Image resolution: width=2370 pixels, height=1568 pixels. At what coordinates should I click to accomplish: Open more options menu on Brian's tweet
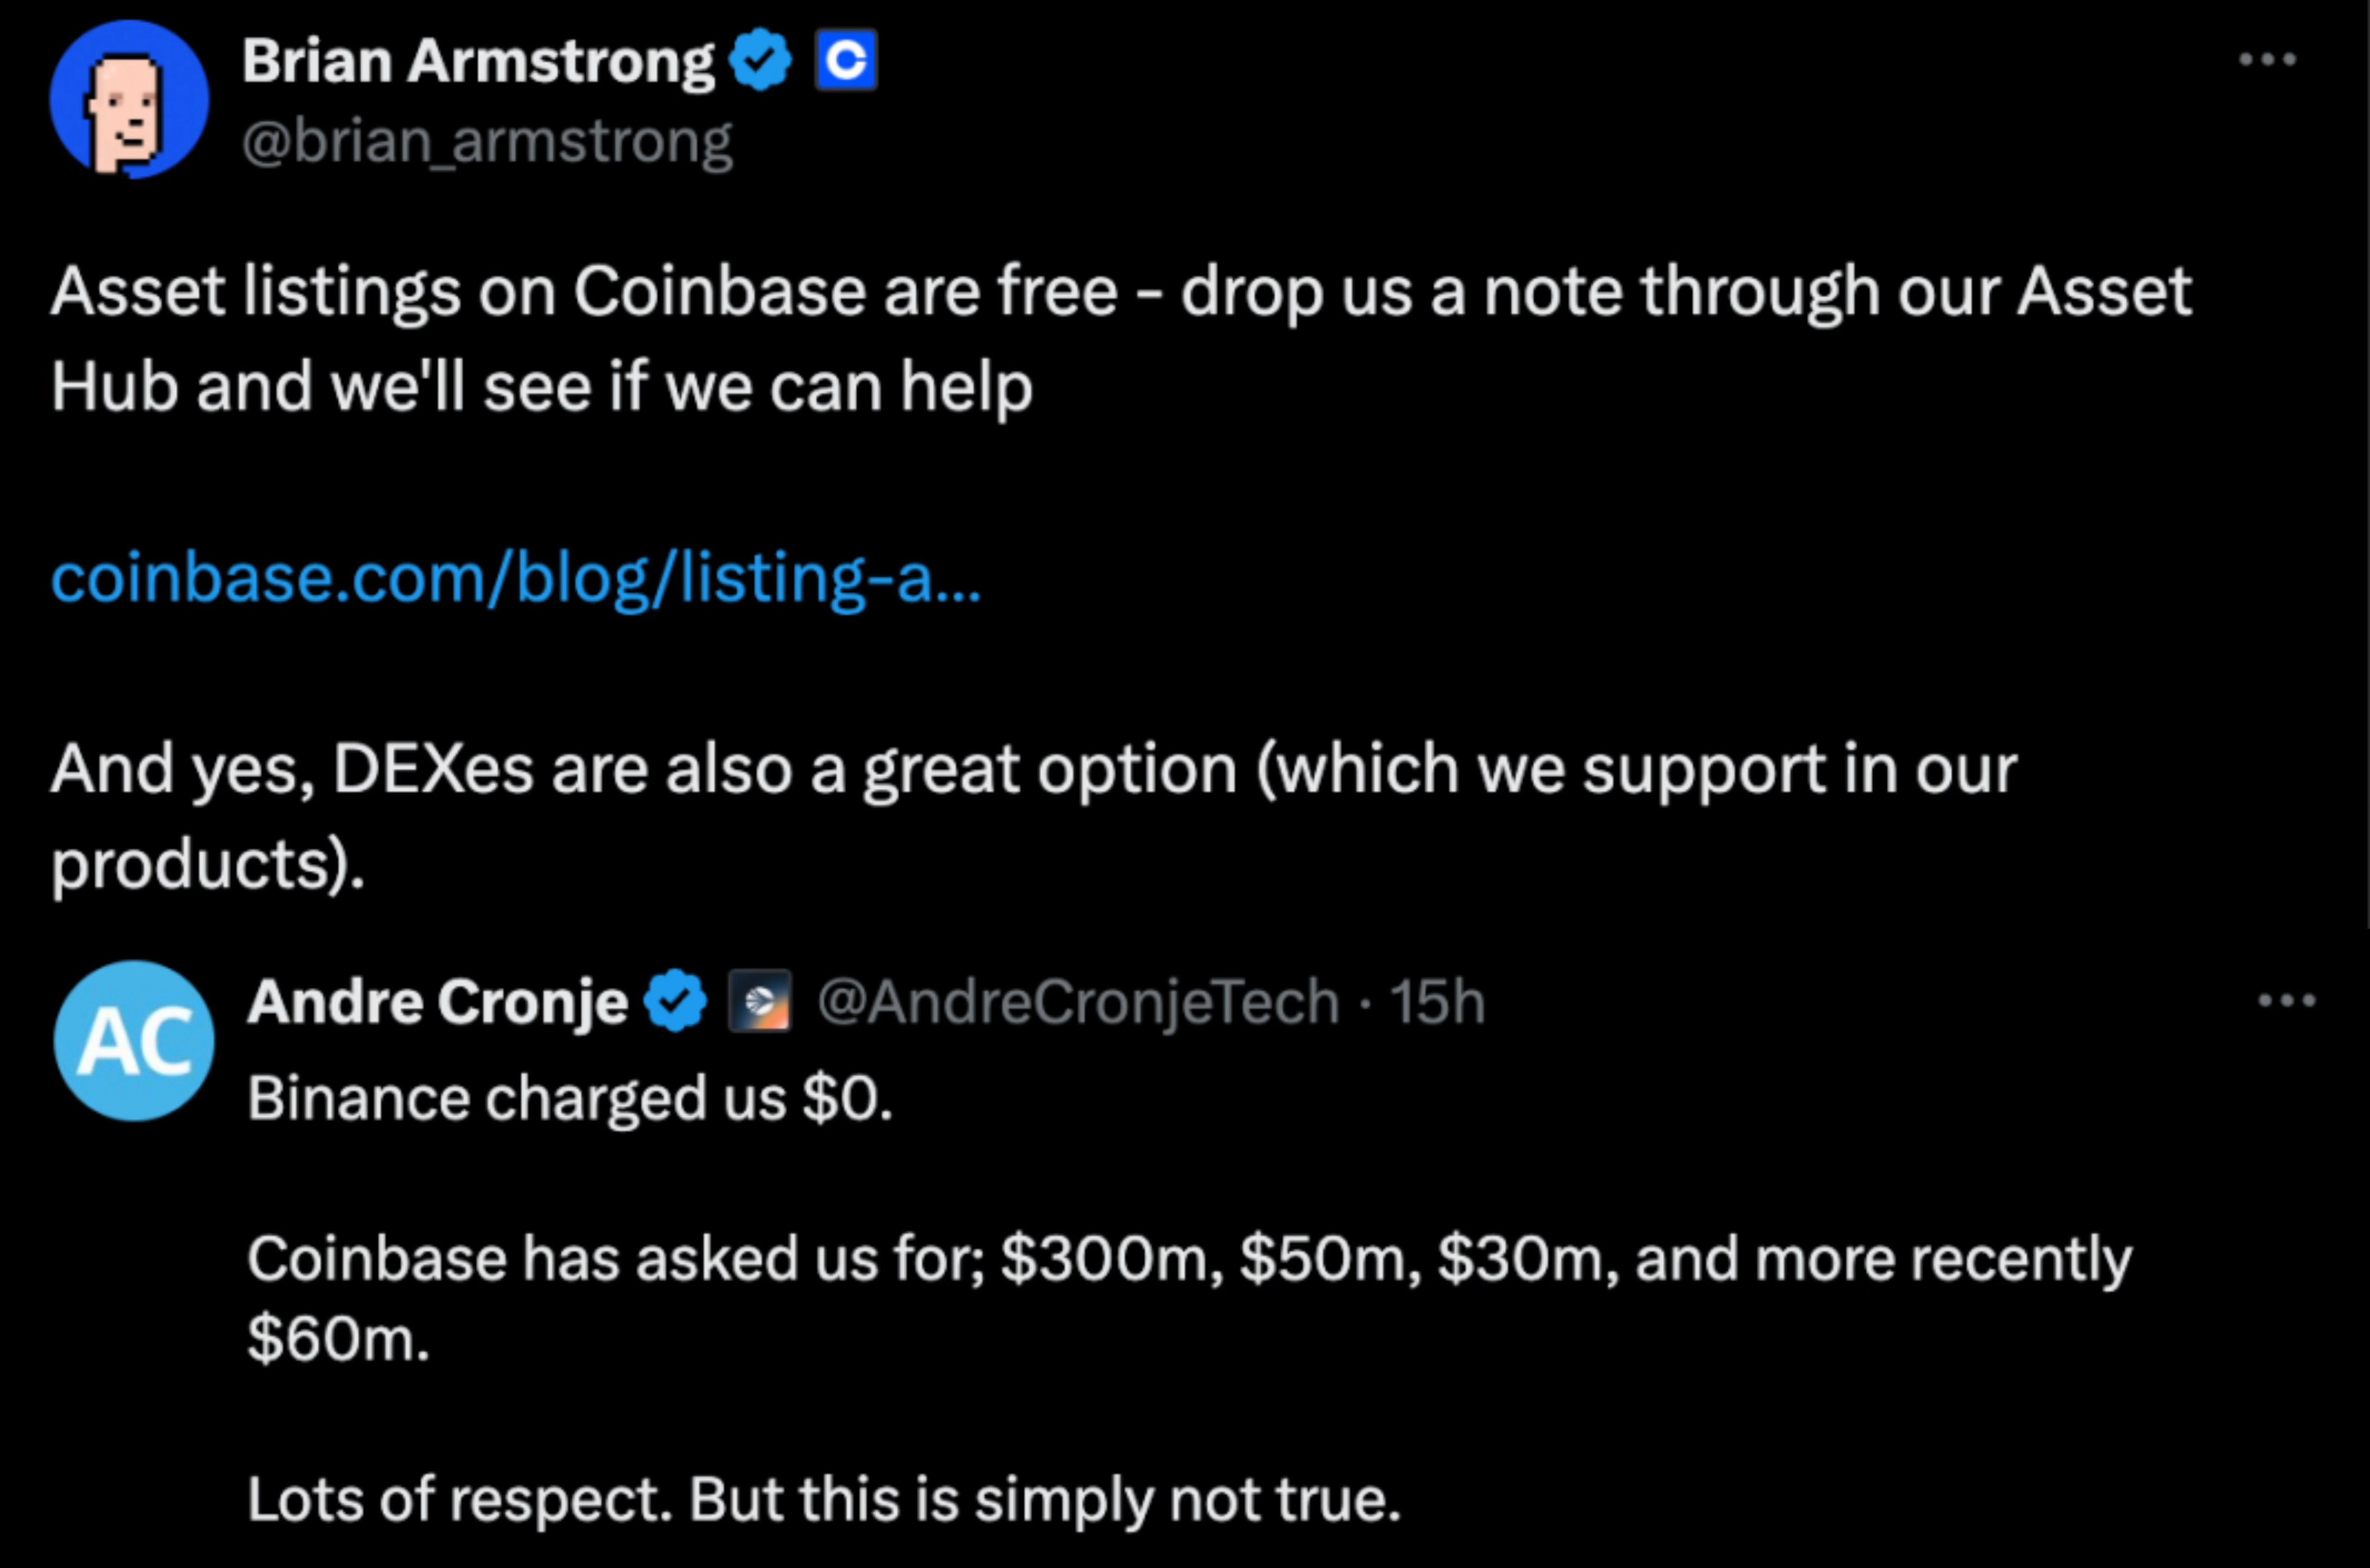(x=2267, y=60)
